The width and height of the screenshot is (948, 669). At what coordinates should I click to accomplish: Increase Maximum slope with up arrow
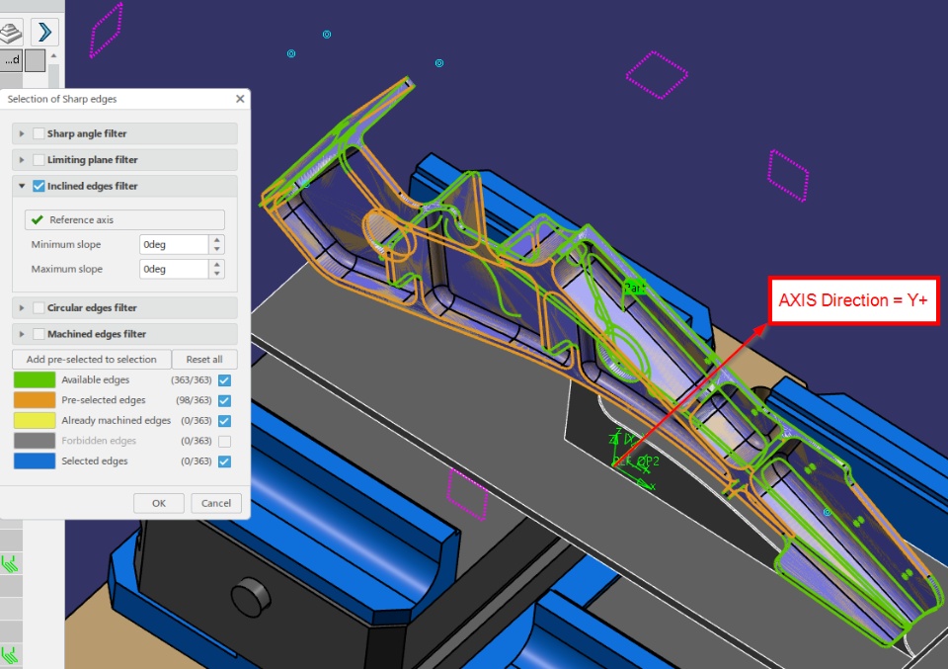(217, 264)
